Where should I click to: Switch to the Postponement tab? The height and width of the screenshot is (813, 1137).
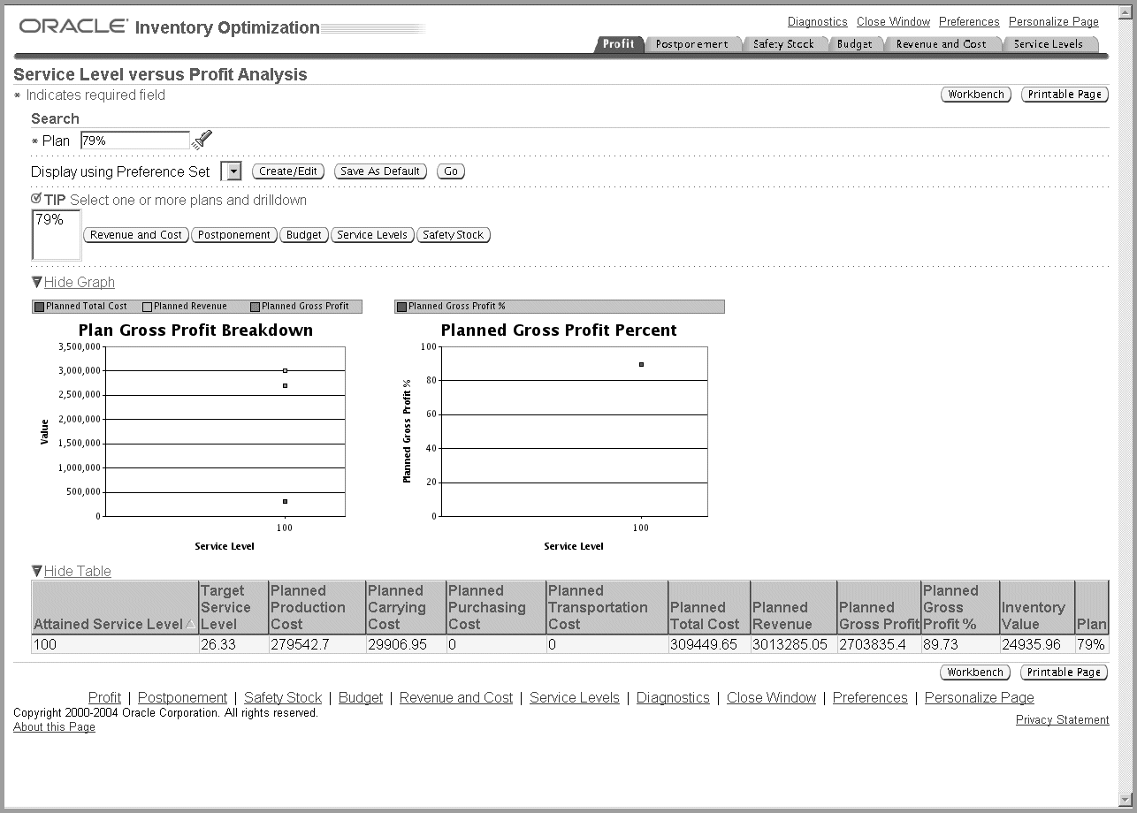pos(692,44)
